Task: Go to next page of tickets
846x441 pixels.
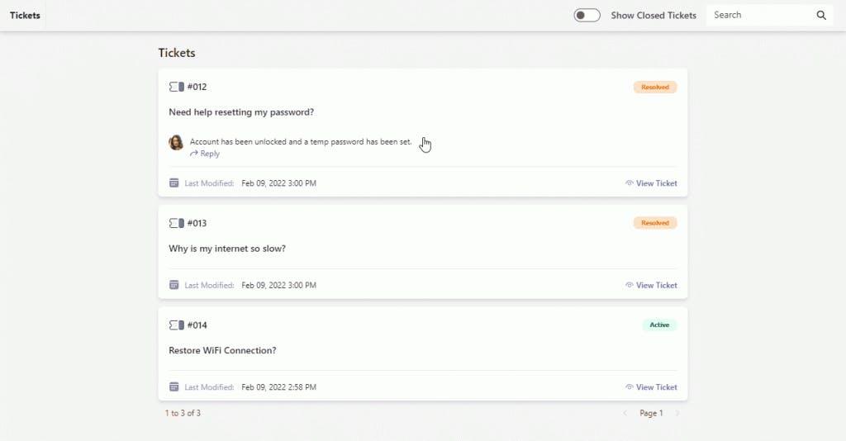Action: pyautogui.click(x=677, y=413)
